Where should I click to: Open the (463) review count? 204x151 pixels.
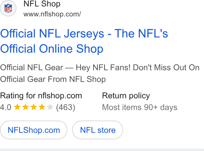click(x=66, y=107)
